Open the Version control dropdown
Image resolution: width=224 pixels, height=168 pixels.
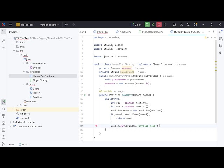pyautogui.click(x=49, y=24)
